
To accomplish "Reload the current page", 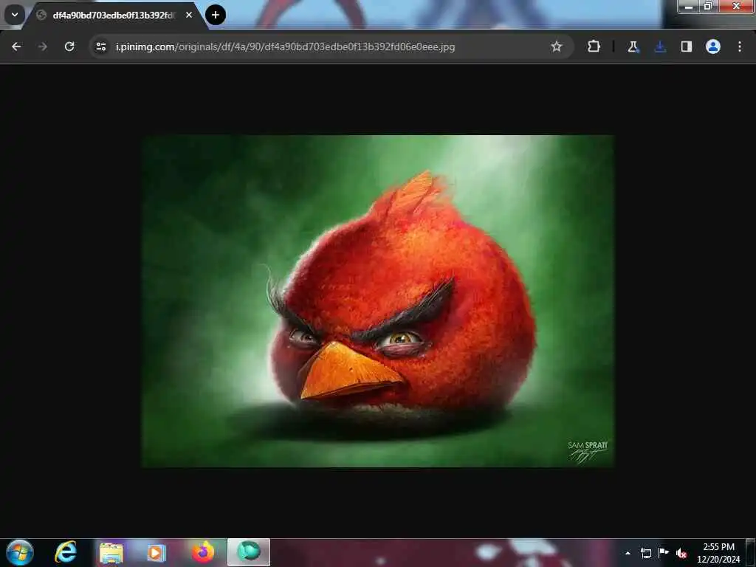I will click(x=69, y=47).
